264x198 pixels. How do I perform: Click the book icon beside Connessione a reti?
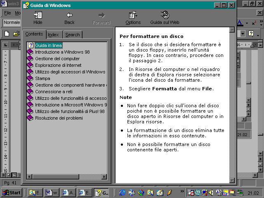click(30, 92)
